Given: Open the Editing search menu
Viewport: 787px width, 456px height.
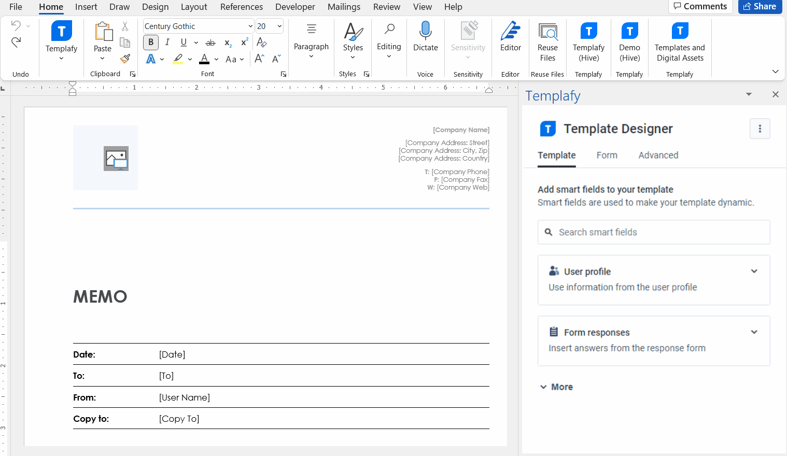Looking at the screenshot, I should pyautogui.click(x=389, y=41).
